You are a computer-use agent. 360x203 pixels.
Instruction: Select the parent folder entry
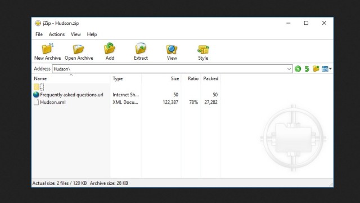[39, 87]
